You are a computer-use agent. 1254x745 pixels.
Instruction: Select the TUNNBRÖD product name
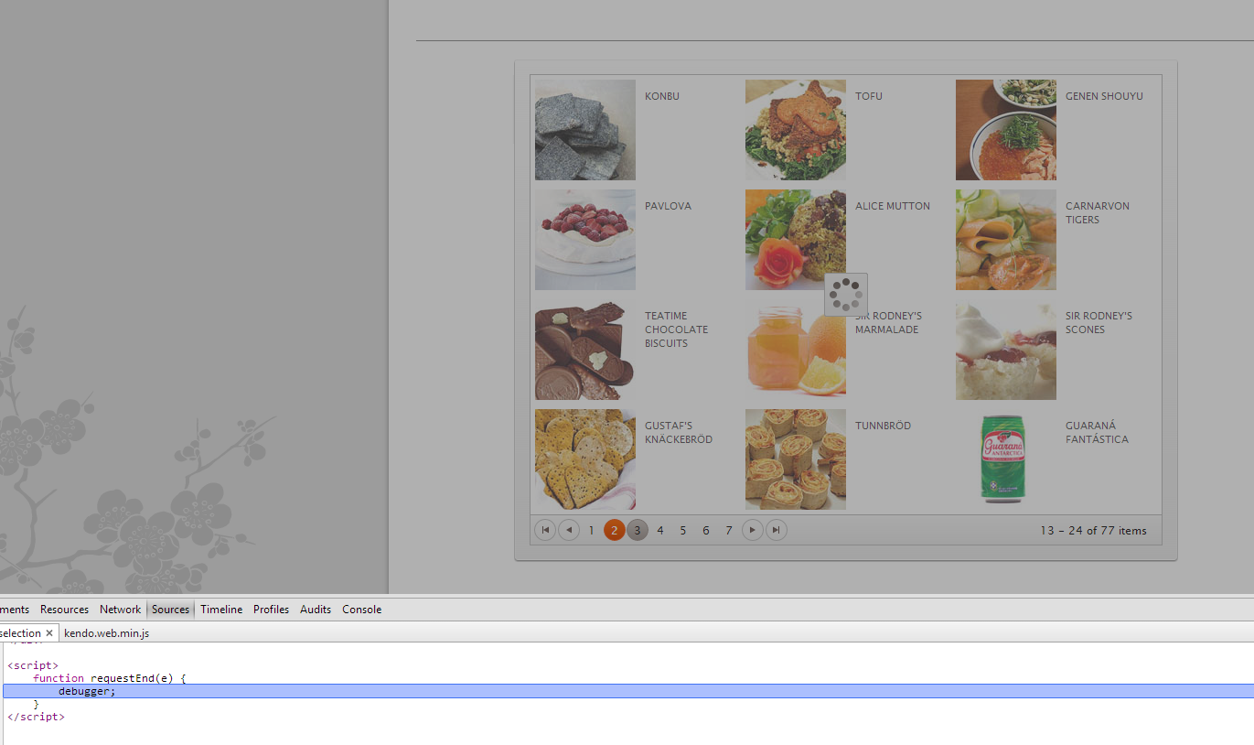[883, 426]
